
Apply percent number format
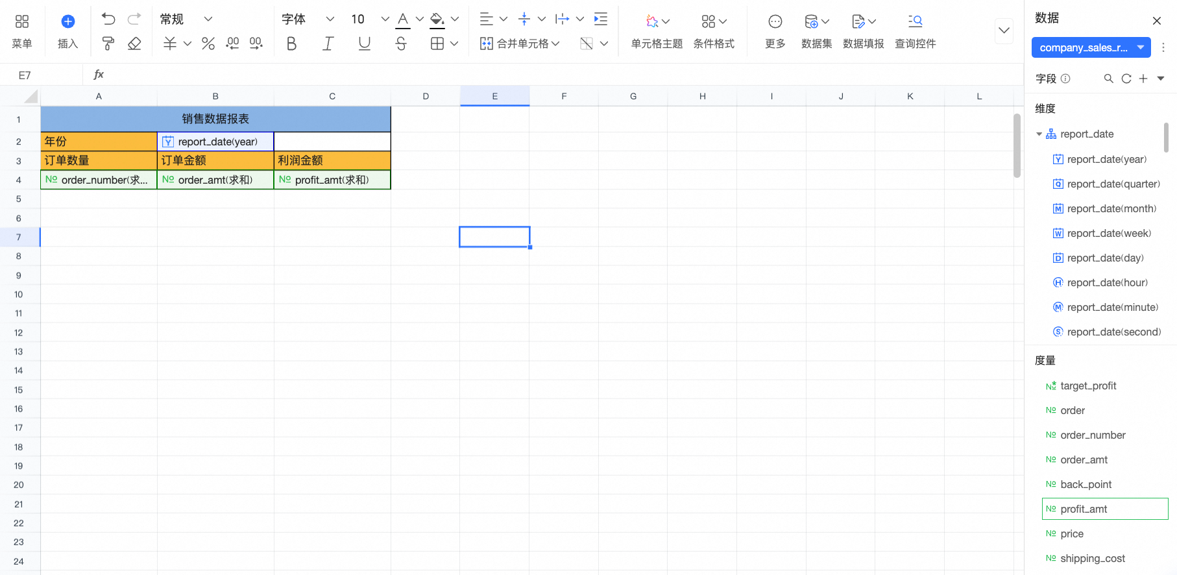[x=208, y=43]
